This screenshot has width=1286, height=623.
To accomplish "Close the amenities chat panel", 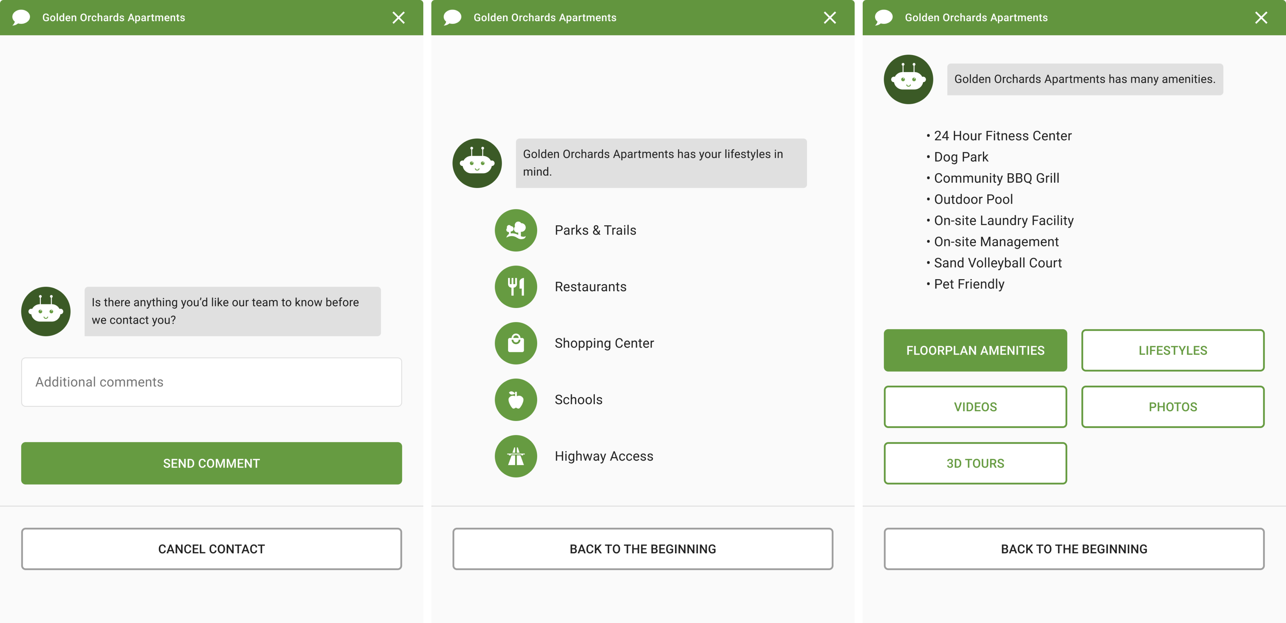I will (x=1261, y=18).
